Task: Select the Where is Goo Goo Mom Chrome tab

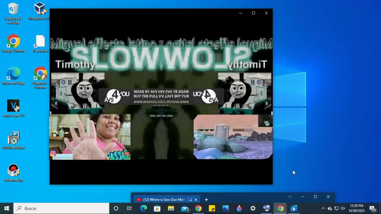Action: pyautogui.click(x=167, y=200)
